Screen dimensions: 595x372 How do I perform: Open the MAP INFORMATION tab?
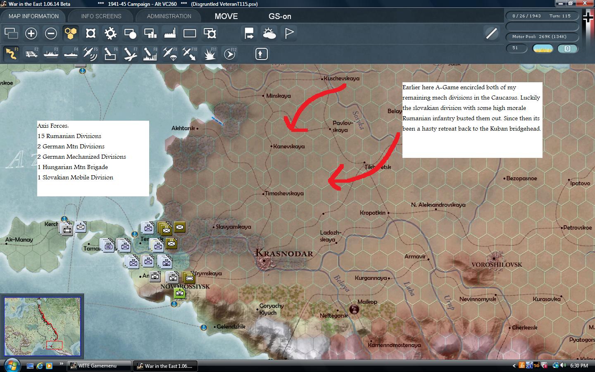coord(33,16)
